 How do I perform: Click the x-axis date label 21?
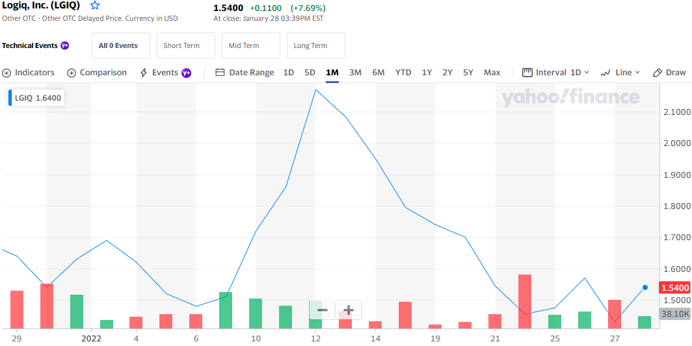pyautogui.click(x=495, y=339)
